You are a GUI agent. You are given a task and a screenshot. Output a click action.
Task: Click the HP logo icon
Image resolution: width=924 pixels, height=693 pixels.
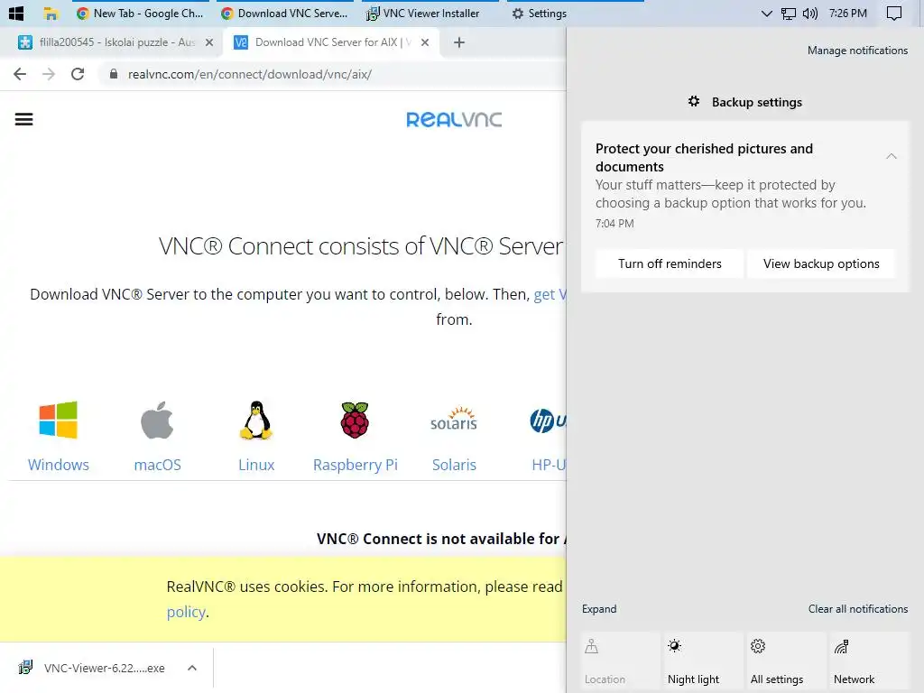click(548, 420)
